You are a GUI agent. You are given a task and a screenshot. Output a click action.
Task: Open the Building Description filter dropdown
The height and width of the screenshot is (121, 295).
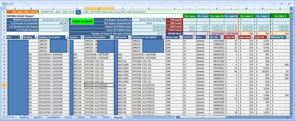click(x=67, y=37)
